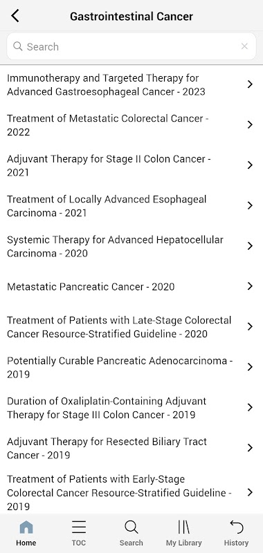Open My Library books icon

click(x=183, y=533)
